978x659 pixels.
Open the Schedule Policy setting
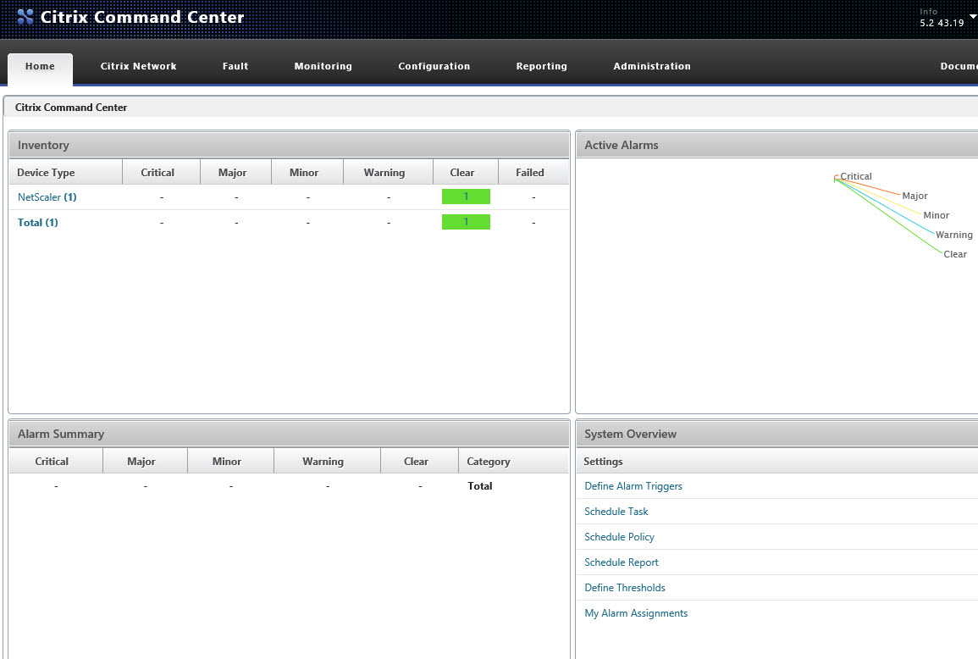pos(619,536)
